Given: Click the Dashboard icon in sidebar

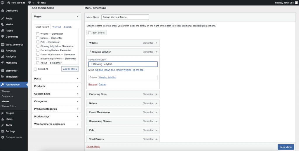Looking at the screenshot, I should pos(3,11).
